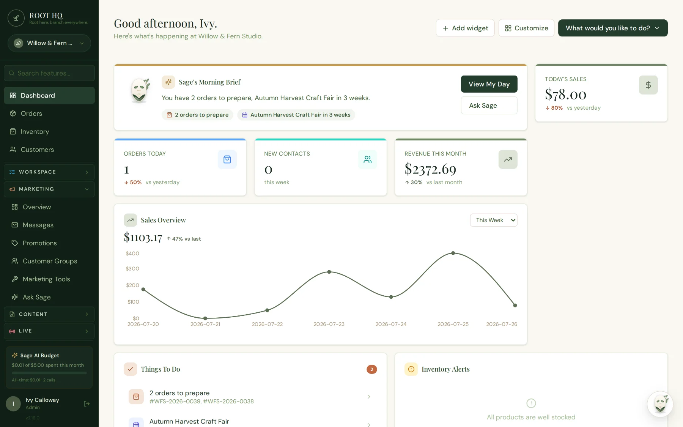
Task: Click the well stocked info circle icon
Action: tap(531, 403)
